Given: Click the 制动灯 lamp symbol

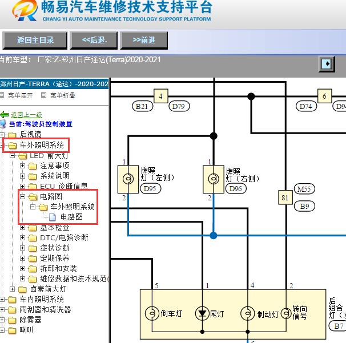Looking at the screenshot, I should 248,313.
